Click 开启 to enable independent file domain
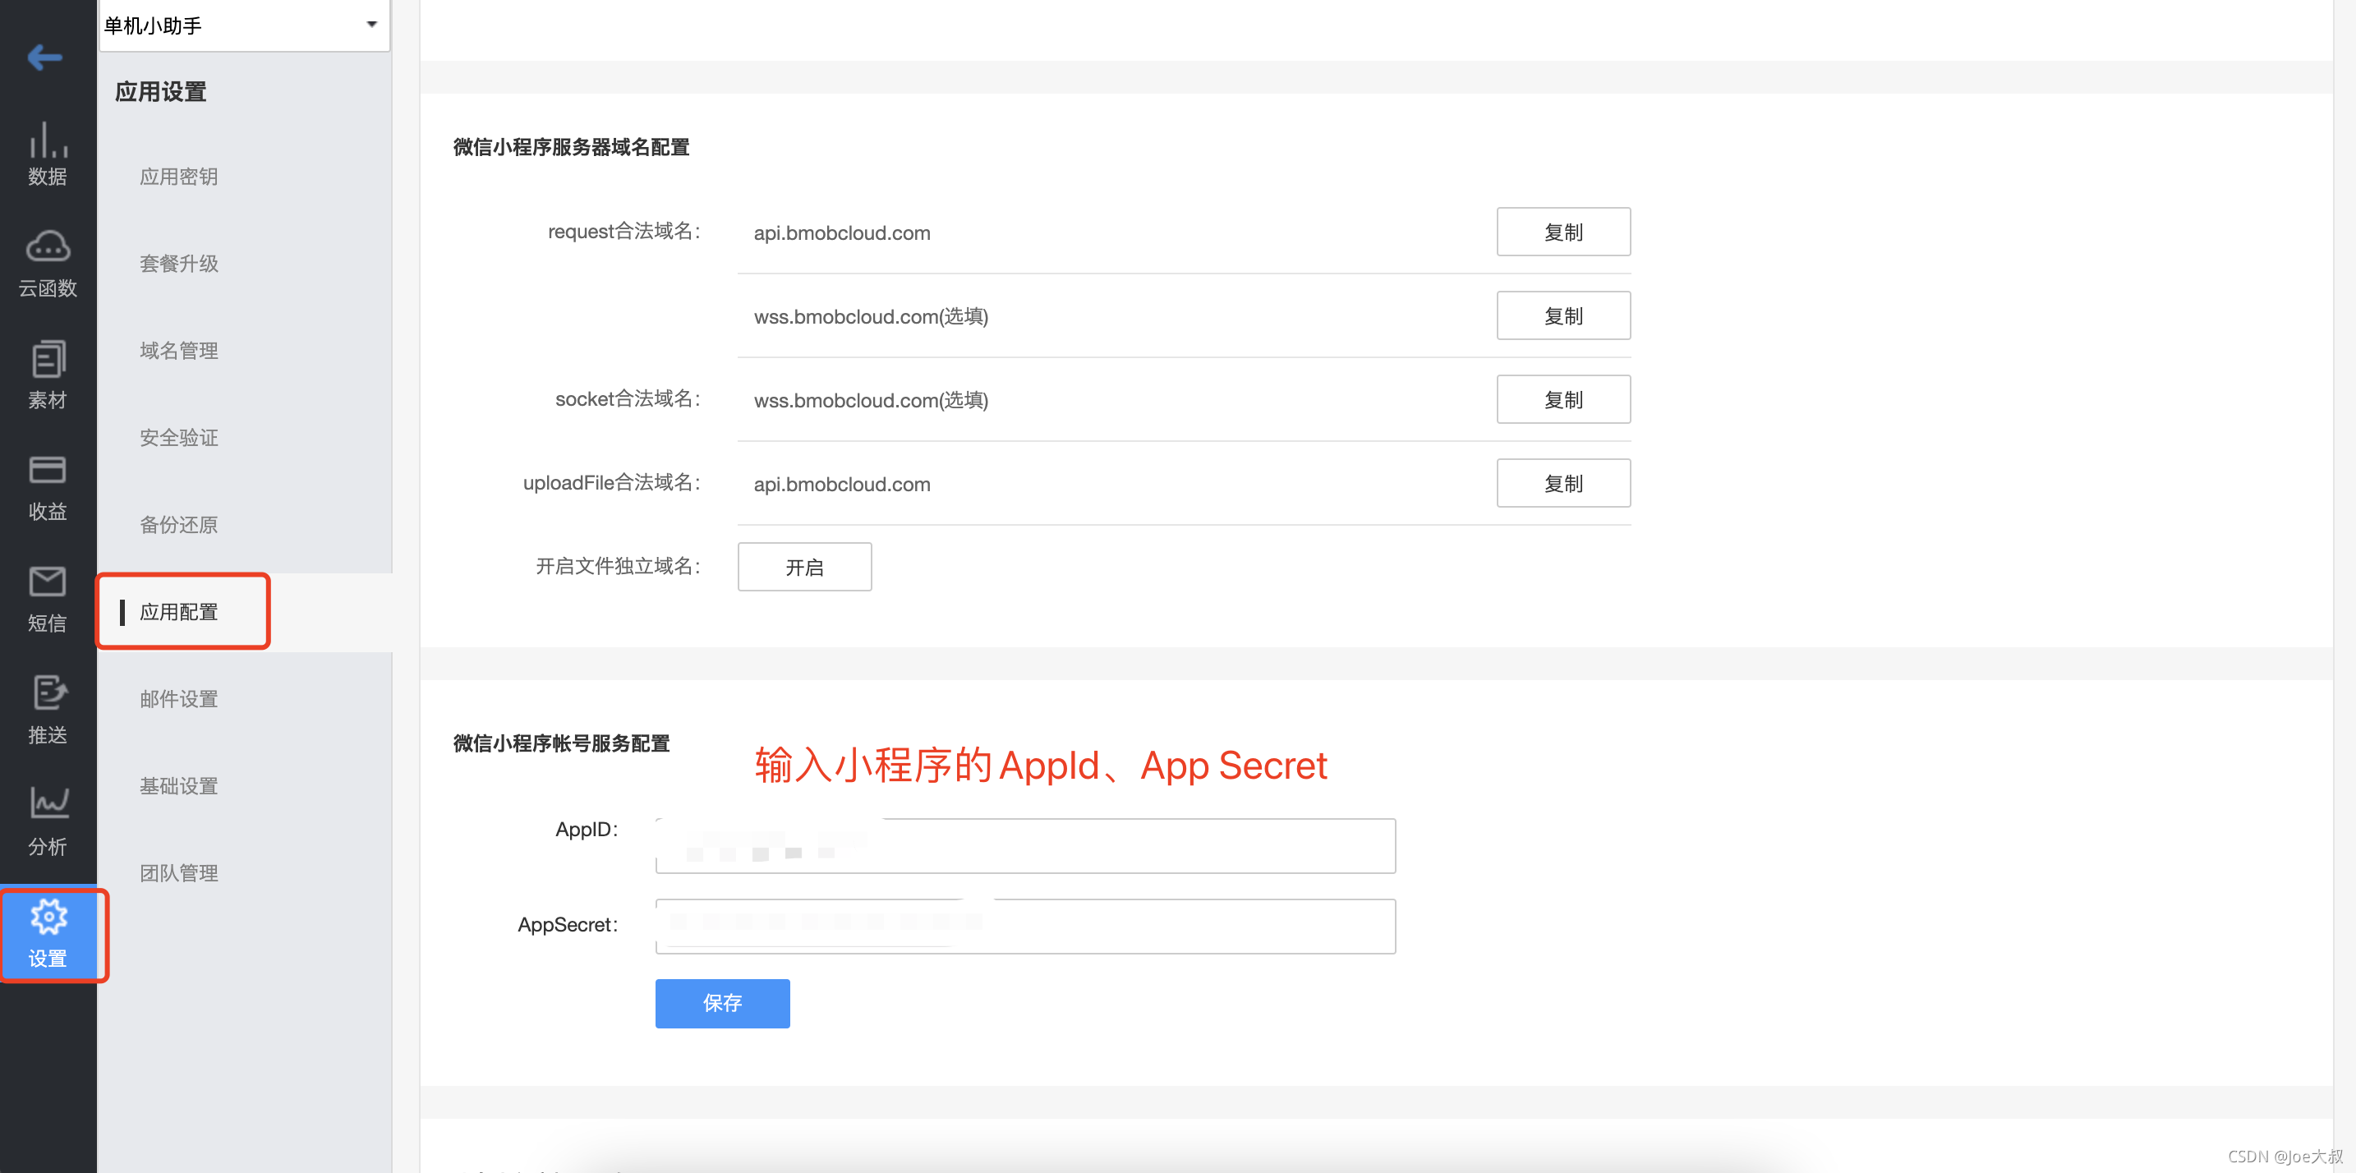The height and width of the screenshot is (1173, 2356). 804,567
